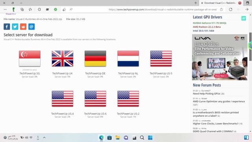The width and height of the screenshot is (252, 142).
Task: Open a new tab with the plus button
Action: pos(196,3)
